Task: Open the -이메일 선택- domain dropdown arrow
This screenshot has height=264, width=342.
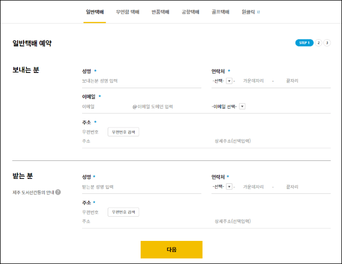Action: click(x=242, y=106)
